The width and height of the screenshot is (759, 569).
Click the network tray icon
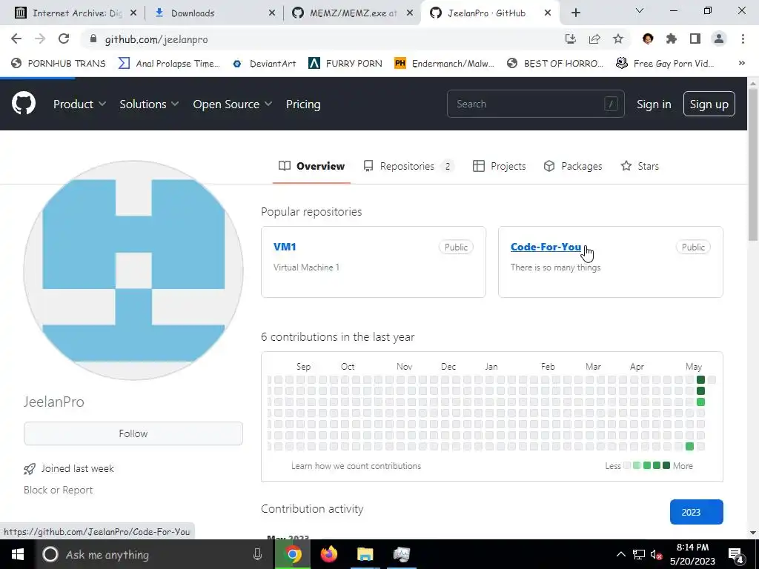tap(638, 554)
